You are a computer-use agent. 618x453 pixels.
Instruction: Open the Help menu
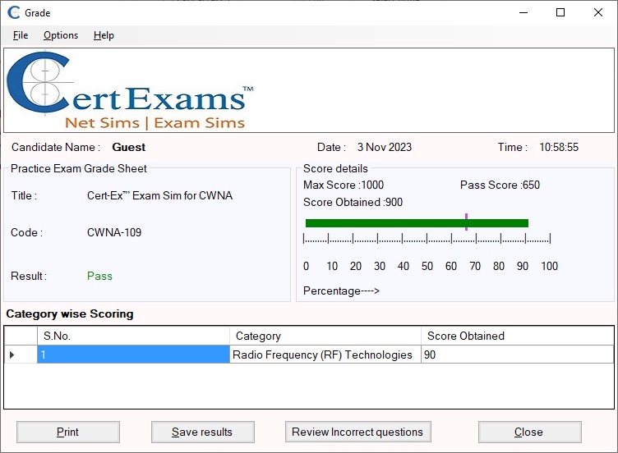coord(104,35)
